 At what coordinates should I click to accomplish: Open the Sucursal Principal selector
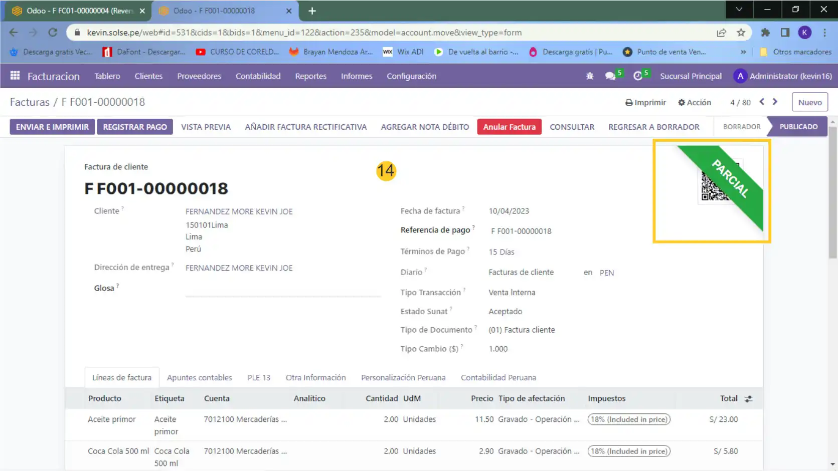691,76
